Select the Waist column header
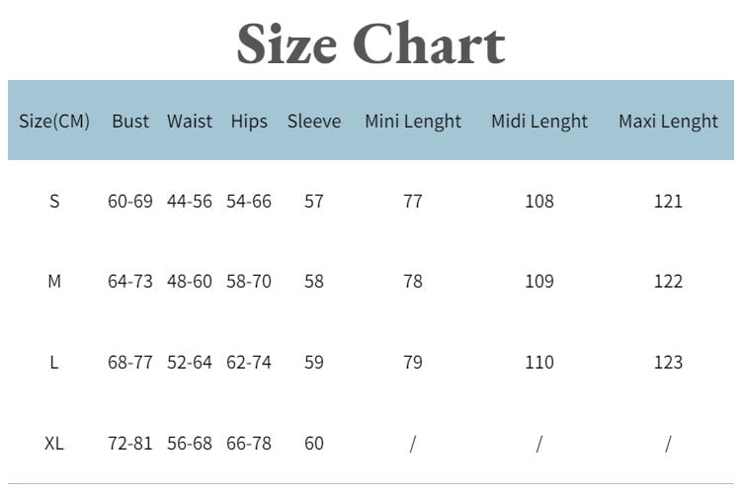The width and height of the screenshot is (741, 494). pyautogui.click(x=190, y=122)
